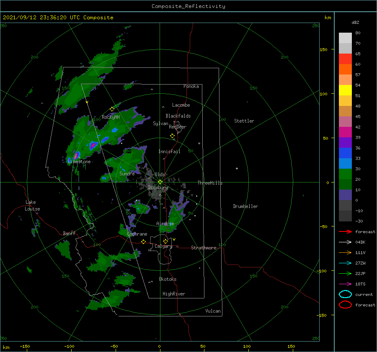Pick the cyan 27ZW arrow icon
This screenshot has height=352, width=377.
point(345,263)
